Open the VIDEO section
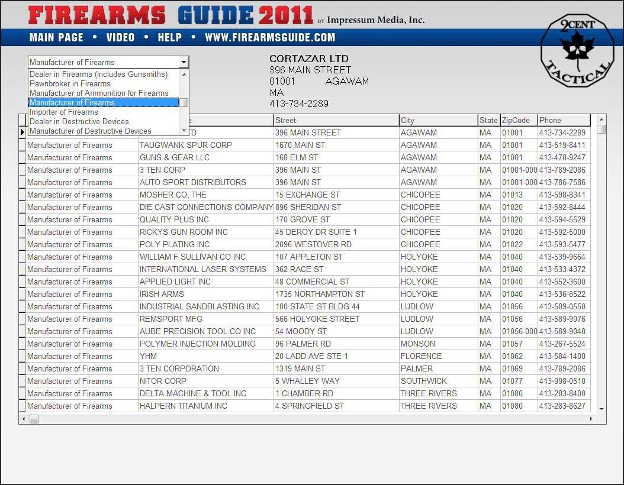Screen dimensions: 624x485 coord(121,37)
